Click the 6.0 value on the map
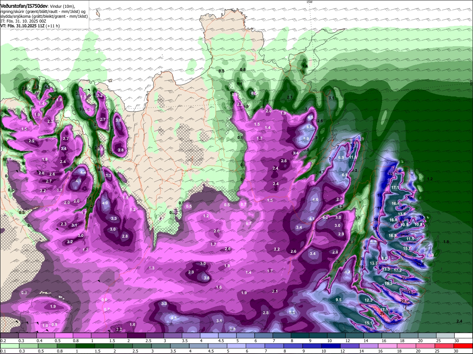The image size is (473, 354). click(309, 127)
